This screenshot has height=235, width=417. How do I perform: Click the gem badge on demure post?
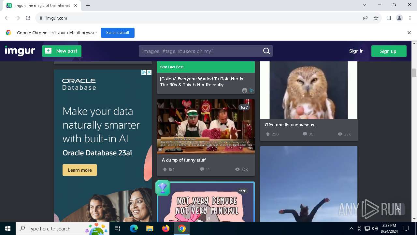coord(163,188)
